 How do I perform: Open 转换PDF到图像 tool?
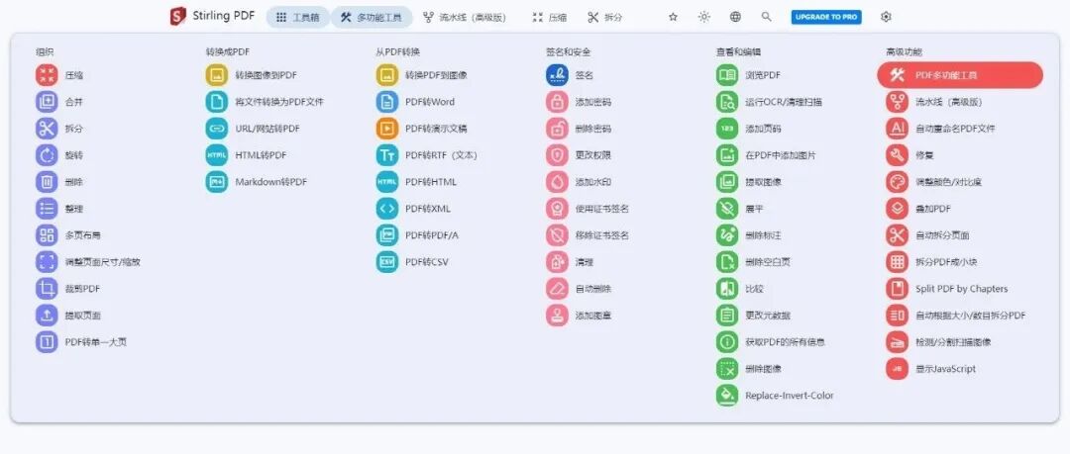tap(422, 75)
